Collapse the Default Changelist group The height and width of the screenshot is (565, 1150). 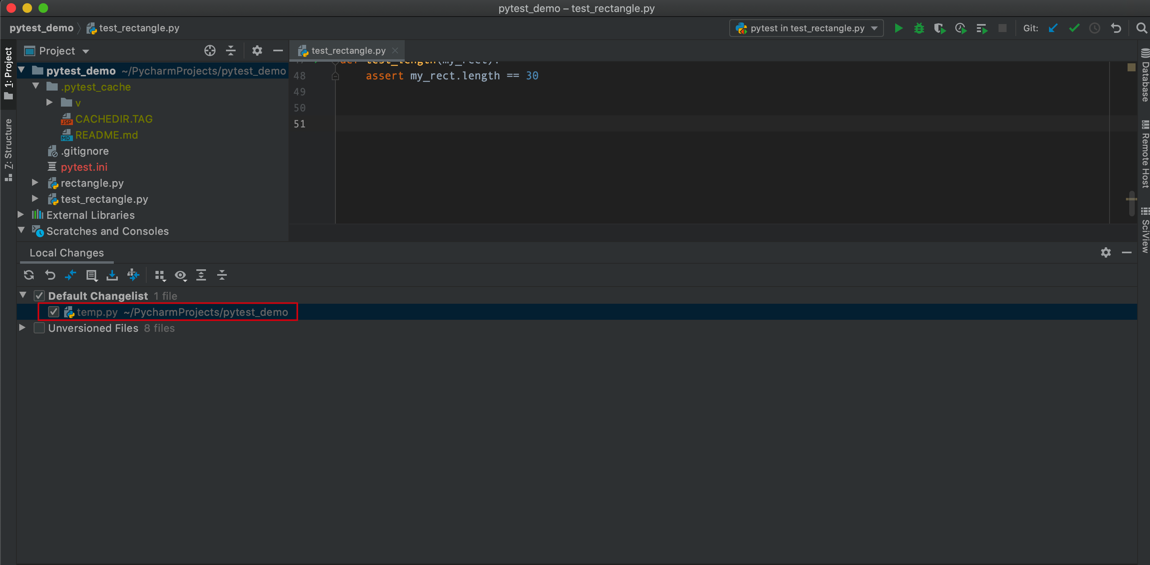[x=23, y=295]
